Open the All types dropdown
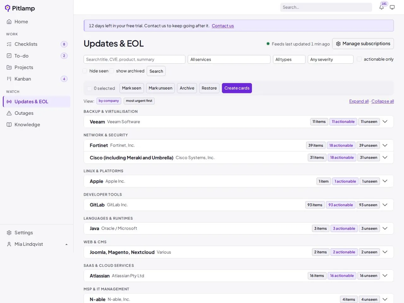 (289, 59)
